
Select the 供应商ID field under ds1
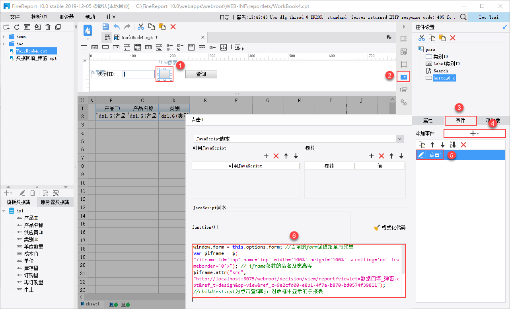(34, 232)
